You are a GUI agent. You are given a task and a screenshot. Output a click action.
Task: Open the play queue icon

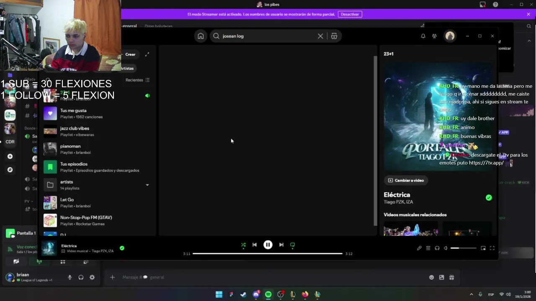[x=428, y=248]
